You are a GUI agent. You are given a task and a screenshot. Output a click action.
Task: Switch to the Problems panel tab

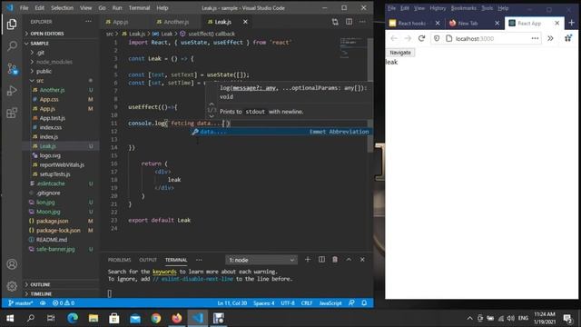119,260
